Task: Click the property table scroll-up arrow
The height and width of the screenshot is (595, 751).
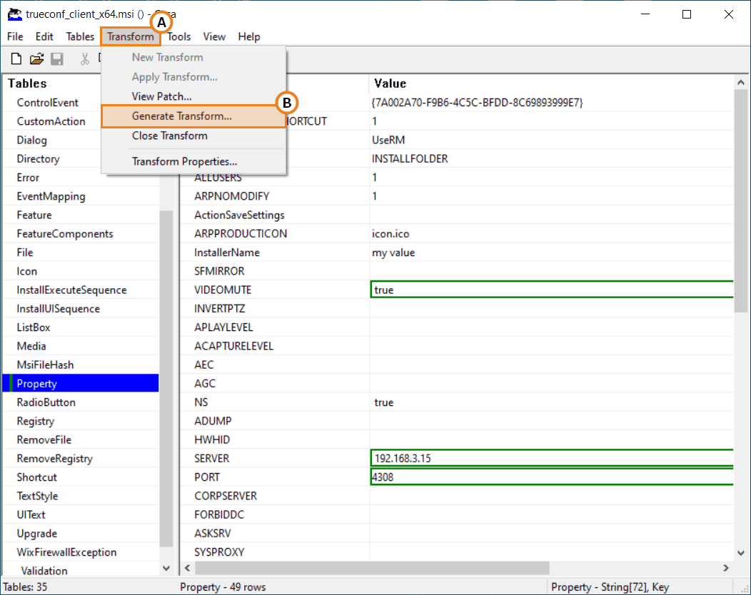Action: [741, 82]
